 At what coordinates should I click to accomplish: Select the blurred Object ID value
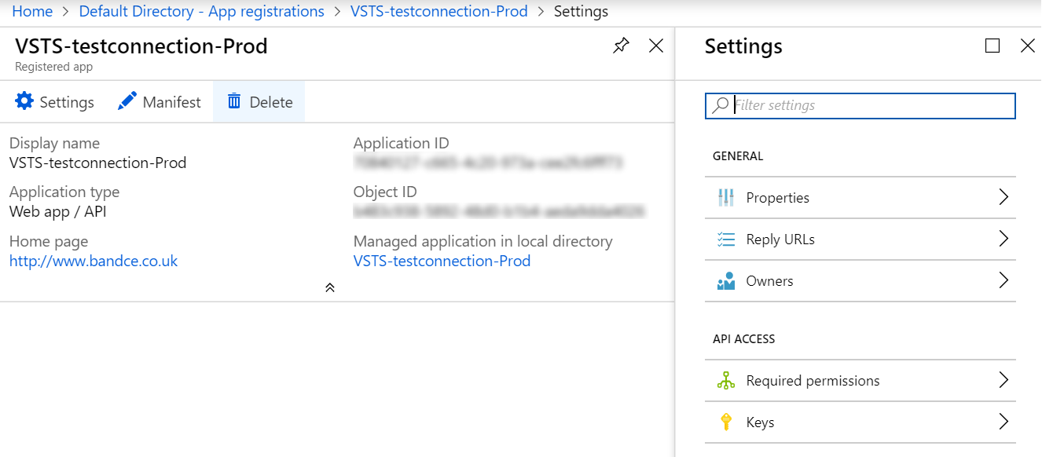pyautogui.click(x=500, y=211)
